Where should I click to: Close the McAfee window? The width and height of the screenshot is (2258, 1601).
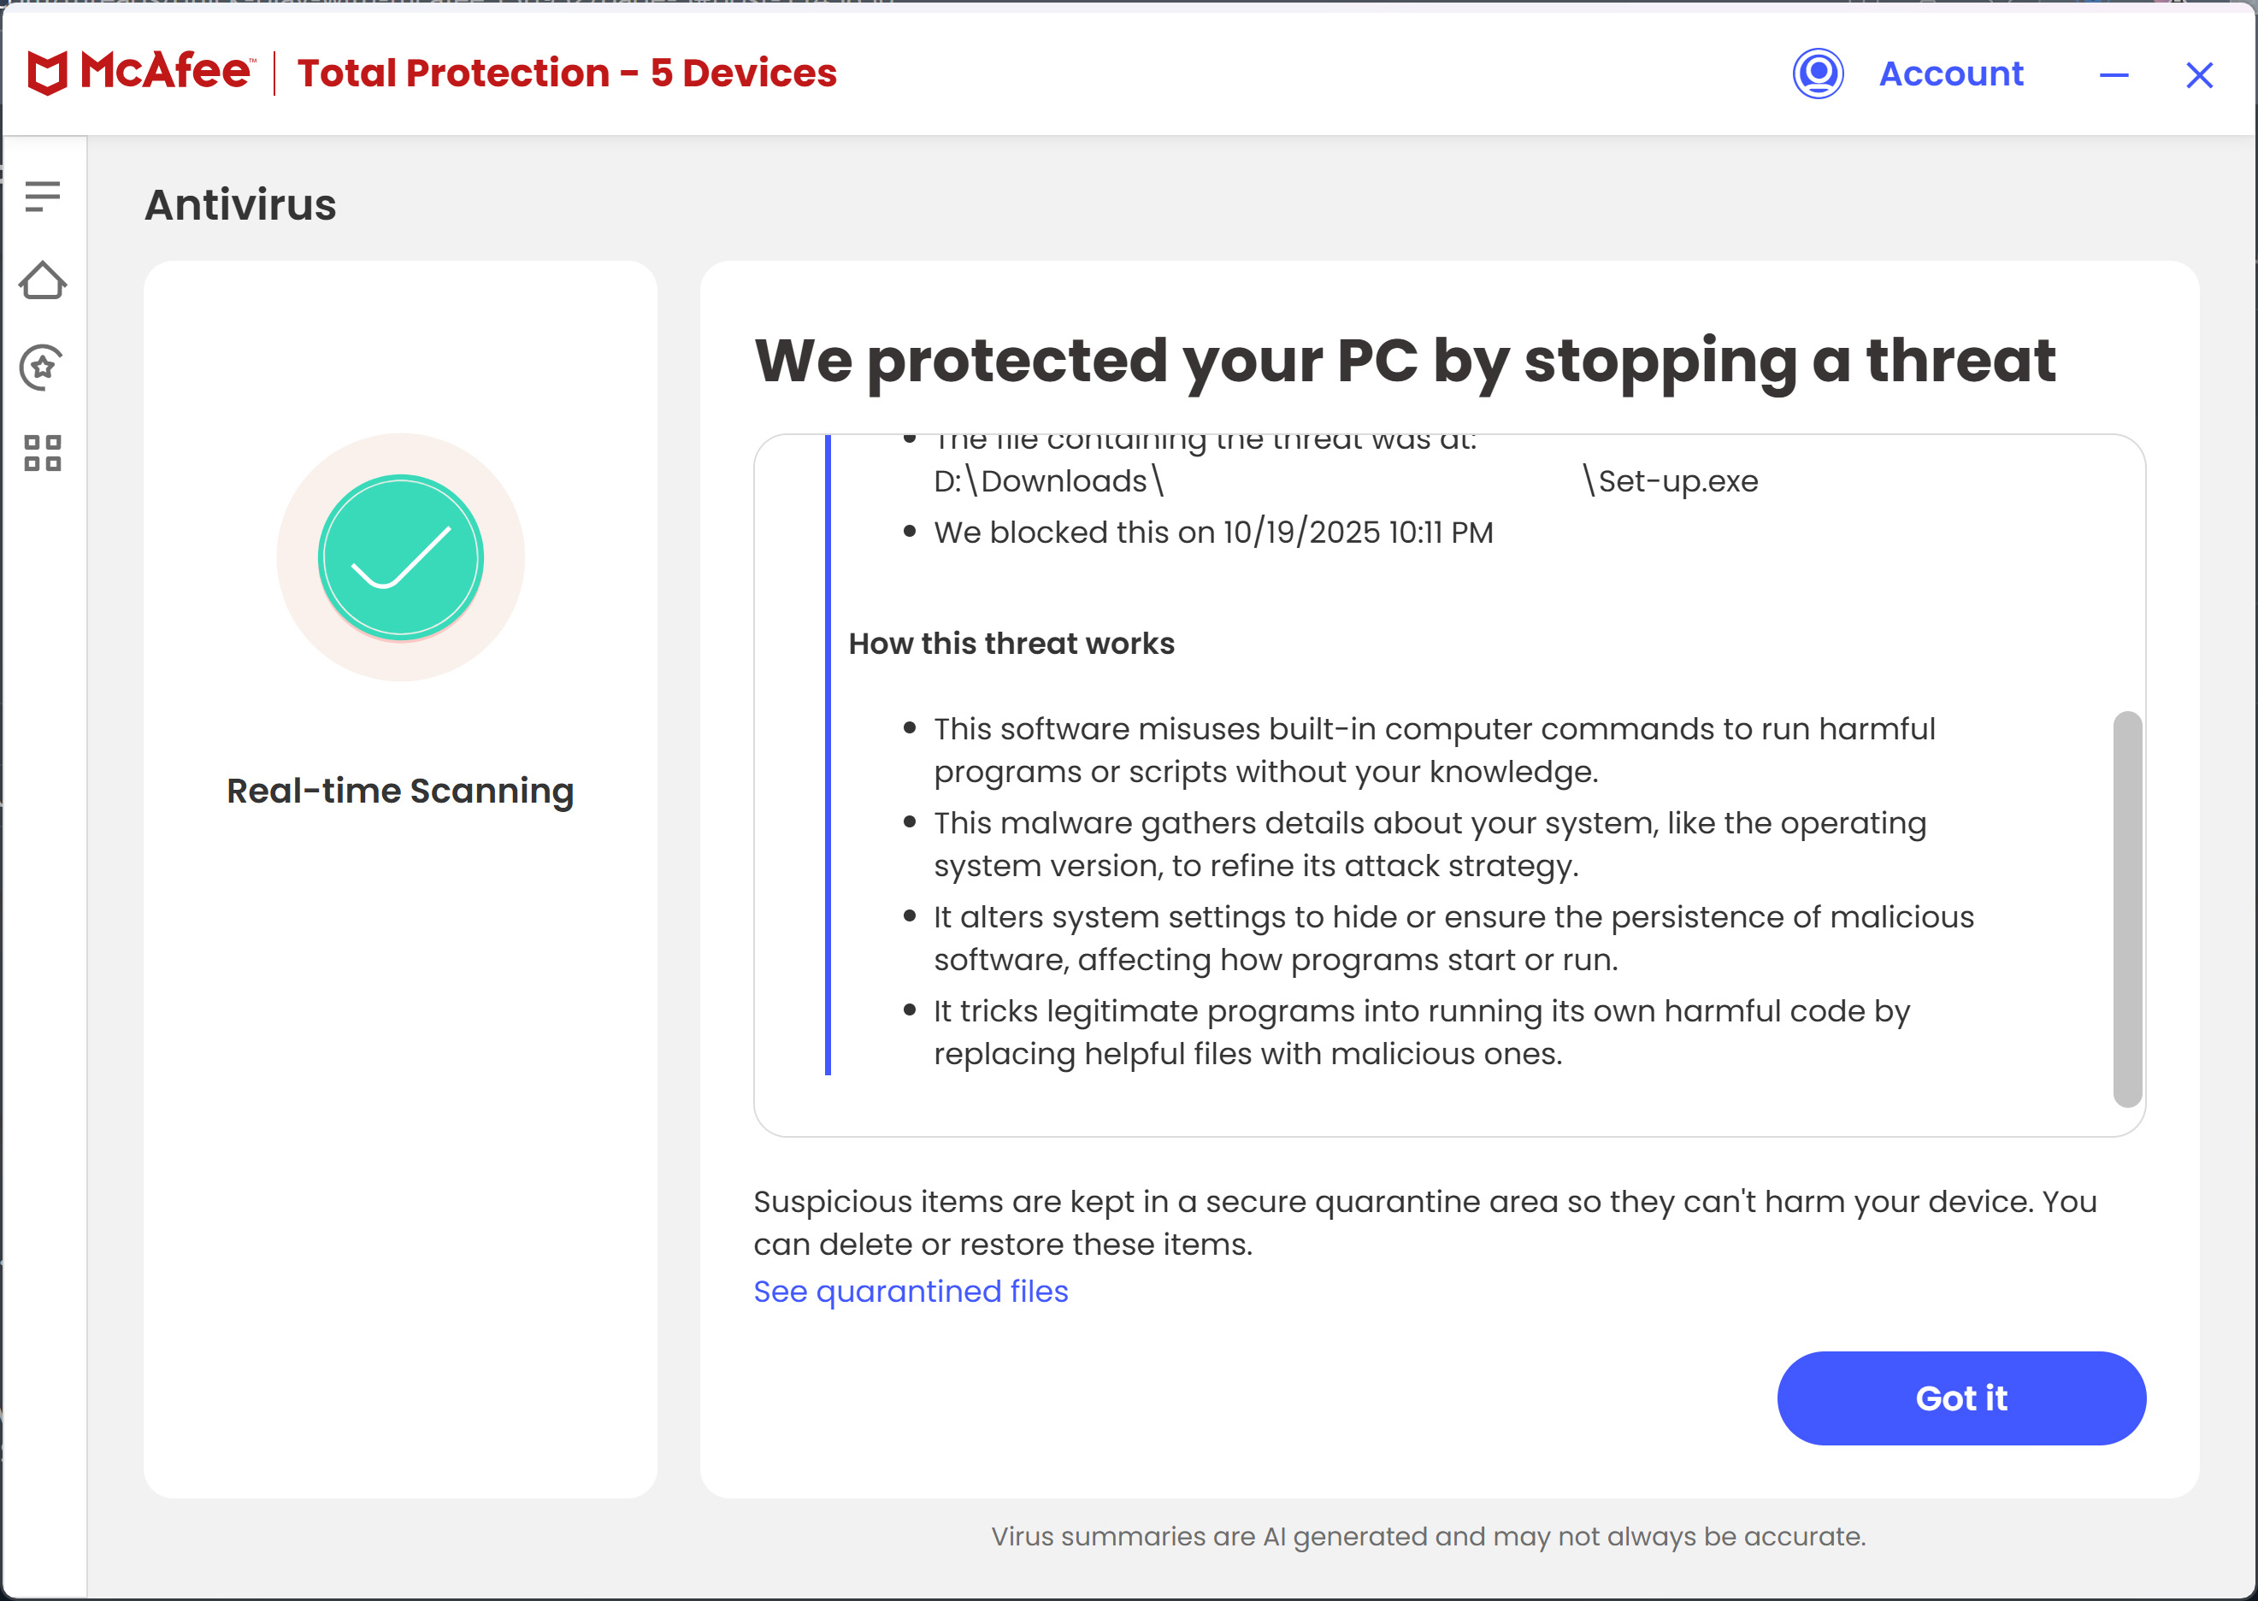click(x=2199, y=75)
